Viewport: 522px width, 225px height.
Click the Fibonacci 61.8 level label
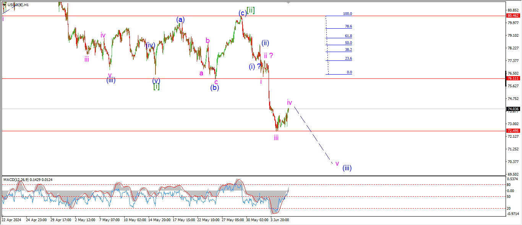[348, 36]
